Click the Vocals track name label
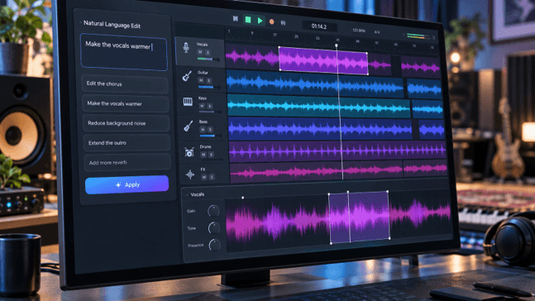The image size is (535, 301). tap(202, 45)
